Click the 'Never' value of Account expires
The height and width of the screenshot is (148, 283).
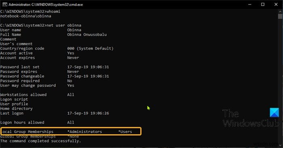click(x=73, y=58)
